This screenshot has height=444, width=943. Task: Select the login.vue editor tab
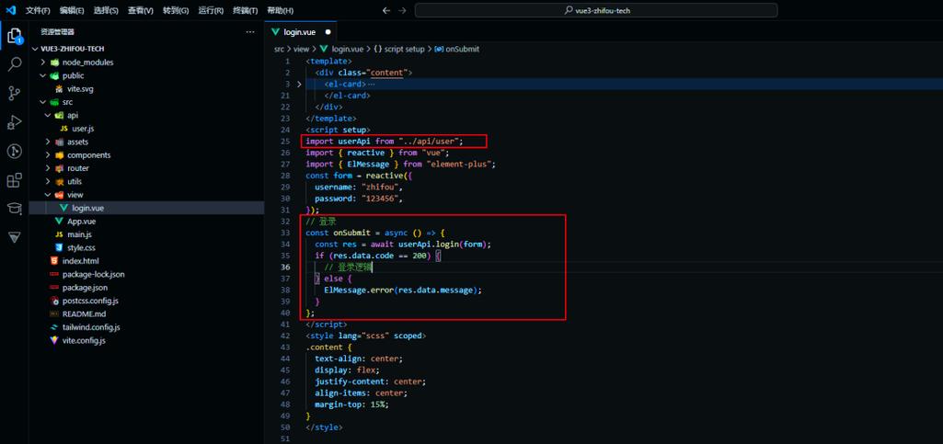(x=301, y=32)
